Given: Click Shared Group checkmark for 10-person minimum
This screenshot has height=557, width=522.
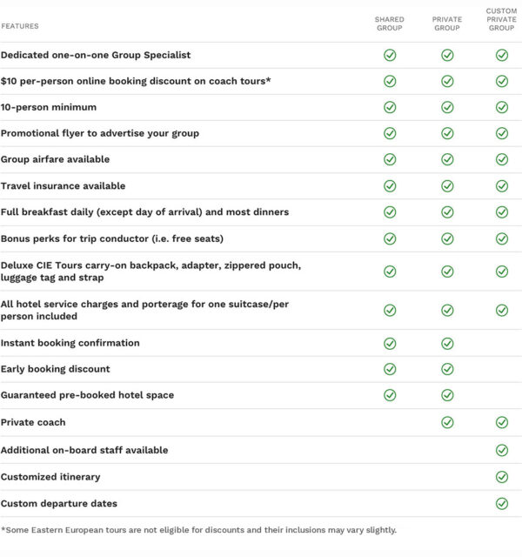Looking at the screenshot, I should pyautogui.click(x=390, y=107).
